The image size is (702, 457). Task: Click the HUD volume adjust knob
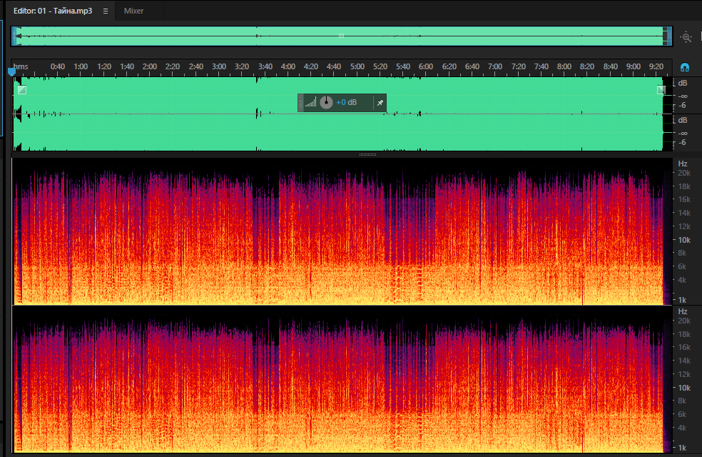(326, 103)
